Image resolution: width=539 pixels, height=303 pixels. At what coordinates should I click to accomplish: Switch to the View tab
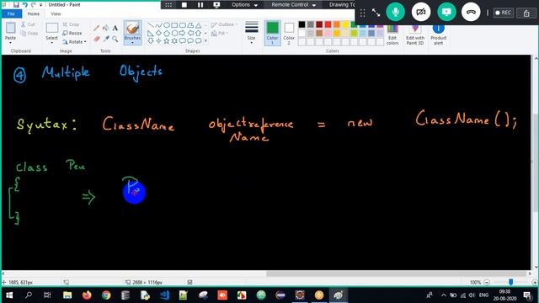pos(56,13)
